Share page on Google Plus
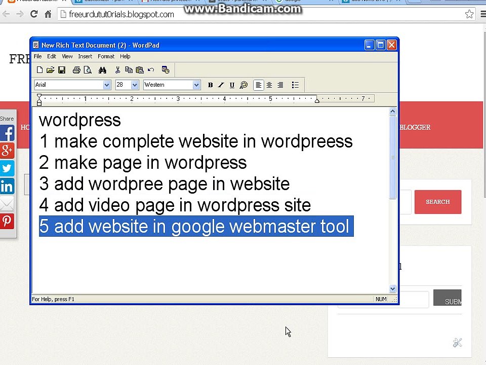Screen dimensions: 486x365 (x=7, y=151)
